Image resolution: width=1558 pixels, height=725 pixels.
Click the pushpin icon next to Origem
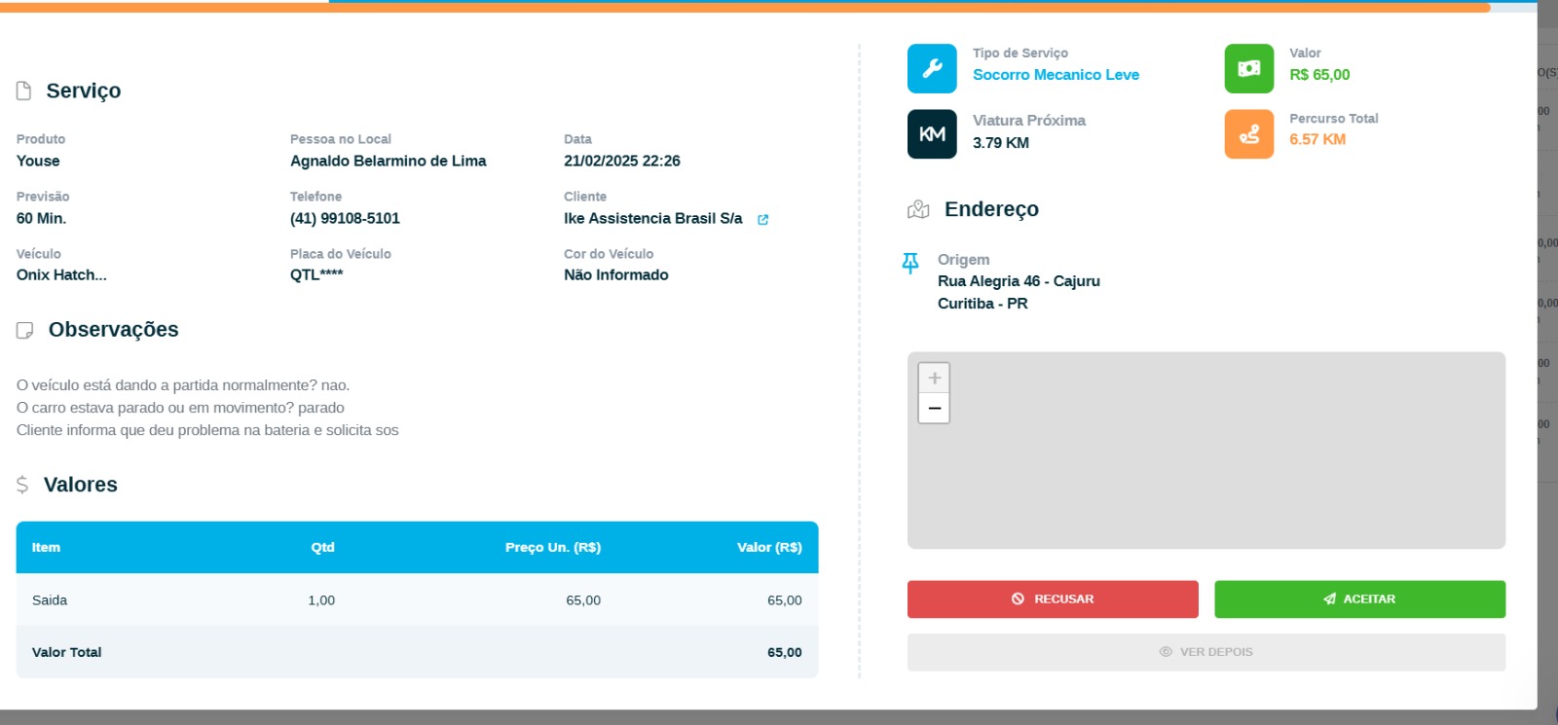(910, 263)
